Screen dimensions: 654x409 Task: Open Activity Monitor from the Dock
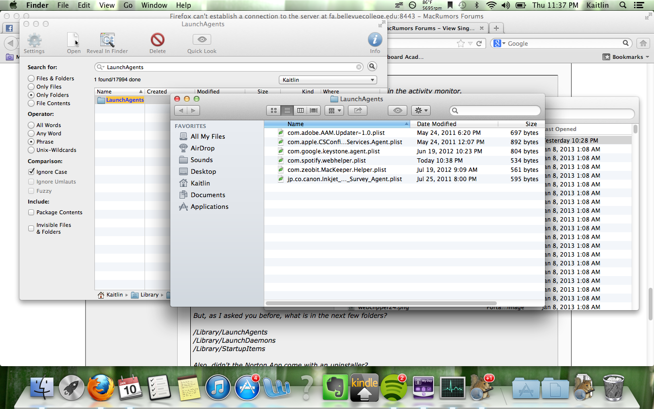click(453, 388)
